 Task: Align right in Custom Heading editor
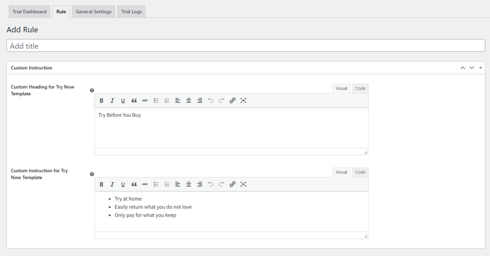click(199, 100)
